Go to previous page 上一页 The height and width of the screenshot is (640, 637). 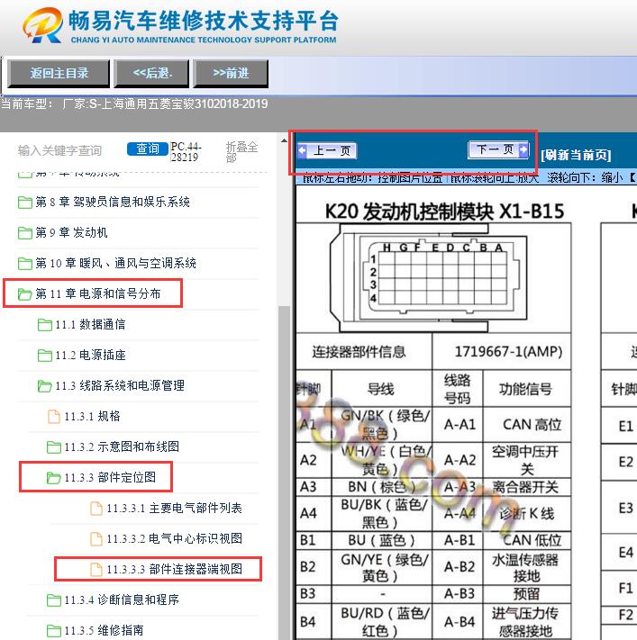tap(327, 151)
